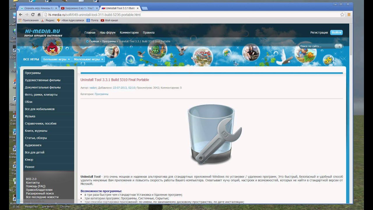Open the Музыка sidebar category
The height and width of the screenshot is (210, 373).
tap(49, 116)
